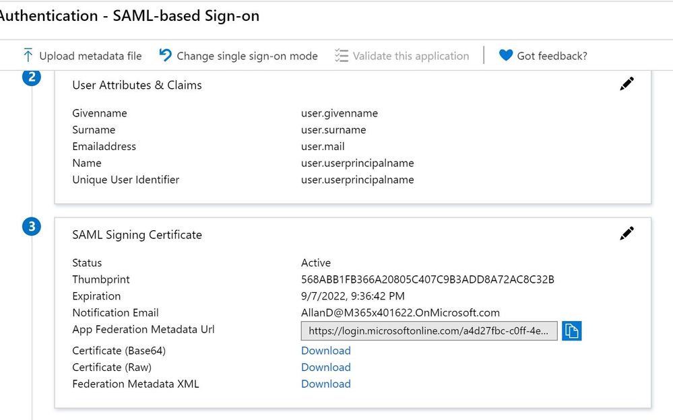This screenshot has height=420, width=673.
Task: Choose Change single sign-on mode label
Action: pyautogui.click(x=247, y=56)
